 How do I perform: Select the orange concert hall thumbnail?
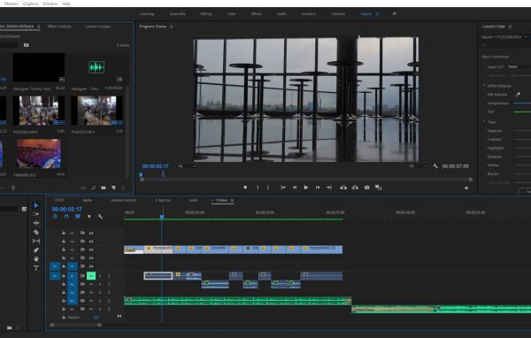tap(39, 154)
